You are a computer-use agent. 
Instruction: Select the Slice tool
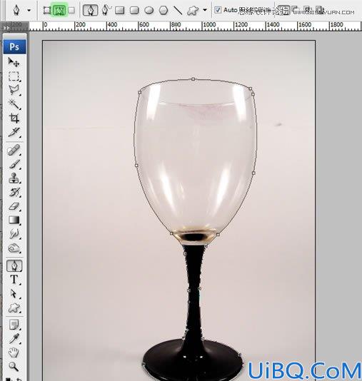click(14, 133)
